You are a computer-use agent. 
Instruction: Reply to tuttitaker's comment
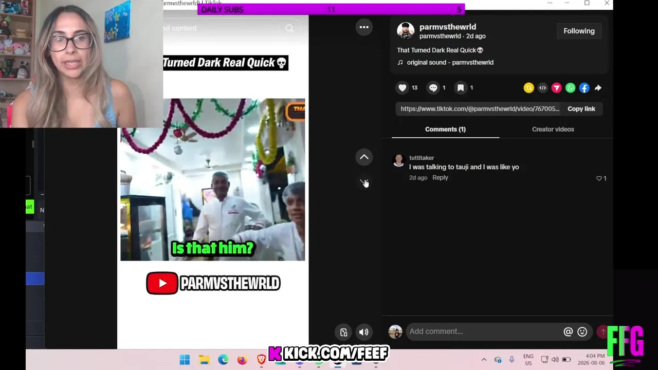click(x=440, y=178)
